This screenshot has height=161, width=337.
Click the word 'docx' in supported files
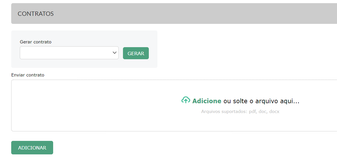click(274, 112)
